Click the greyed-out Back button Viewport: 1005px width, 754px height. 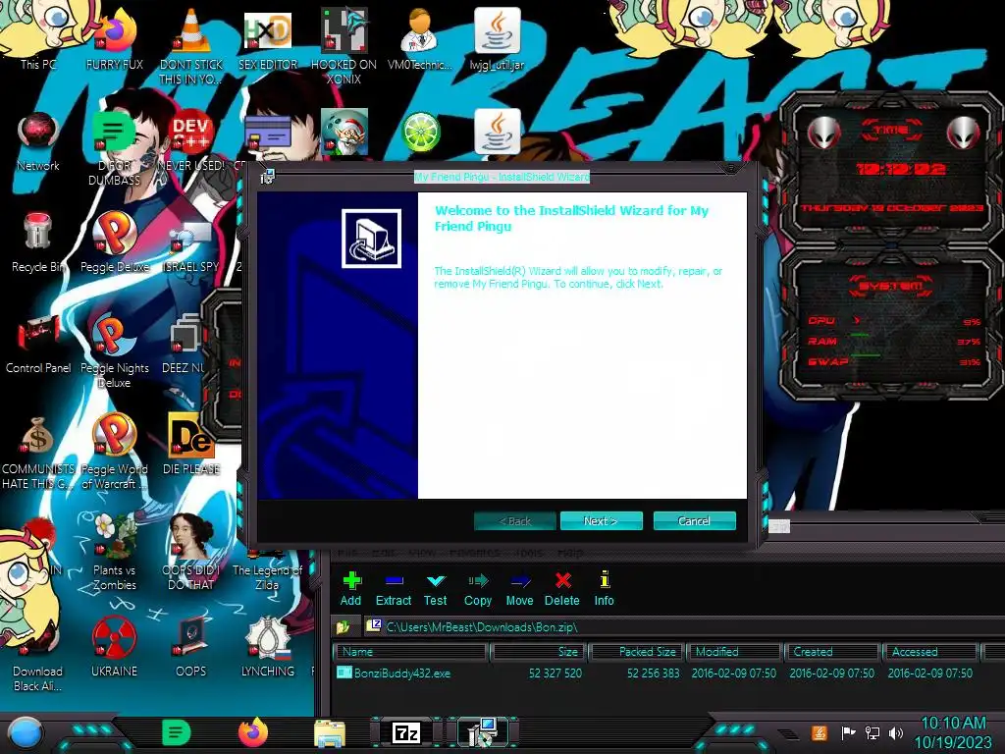[514, 521]
